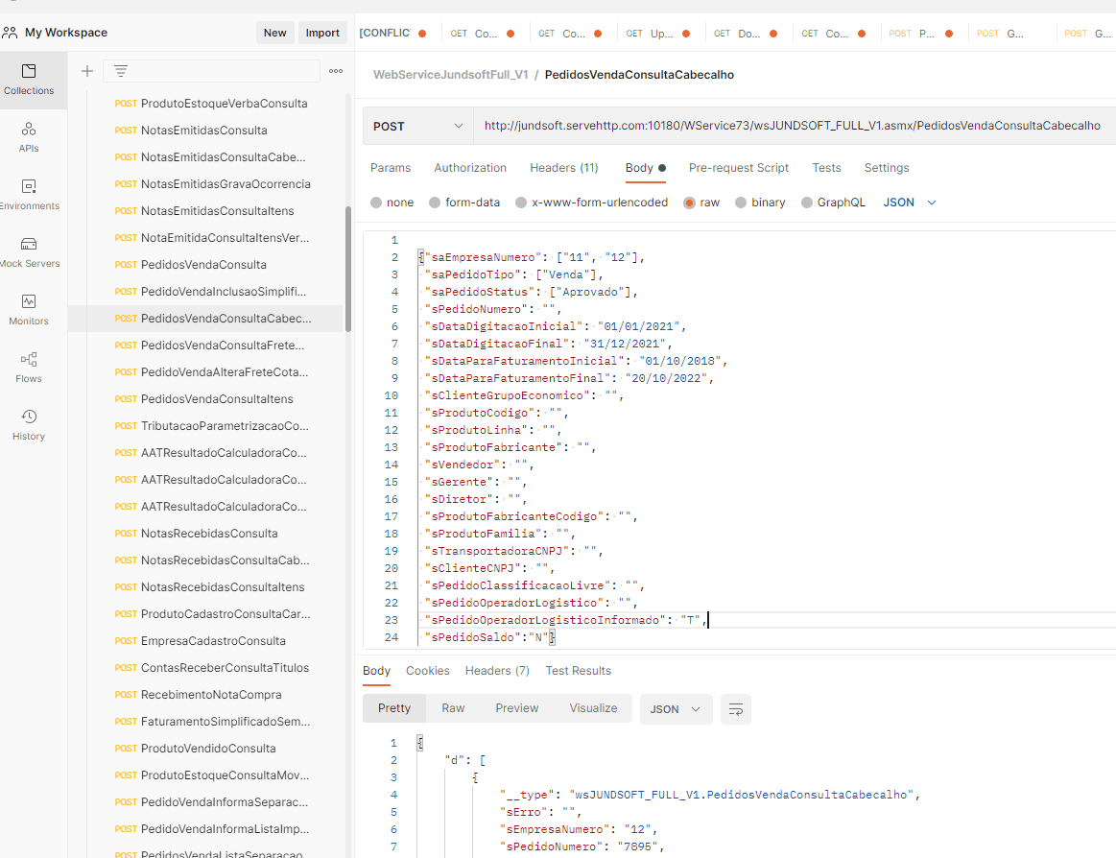Open the response JSON format dropdown
Image resolution: width=1116 pixels, height=858 pixels.
click(676, 709)
